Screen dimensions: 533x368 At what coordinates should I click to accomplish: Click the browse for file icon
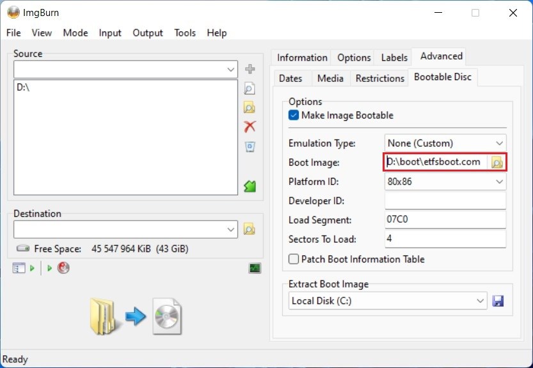tap(250, 89)
